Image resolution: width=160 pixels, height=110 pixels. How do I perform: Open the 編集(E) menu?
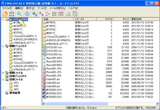pyautogui.click(x=19, y=8)
